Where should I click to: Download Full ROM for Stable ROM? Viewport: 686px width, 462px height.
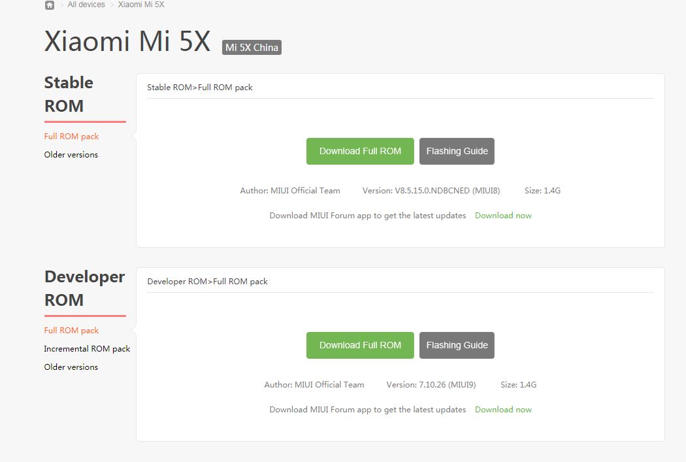point(360,152)
